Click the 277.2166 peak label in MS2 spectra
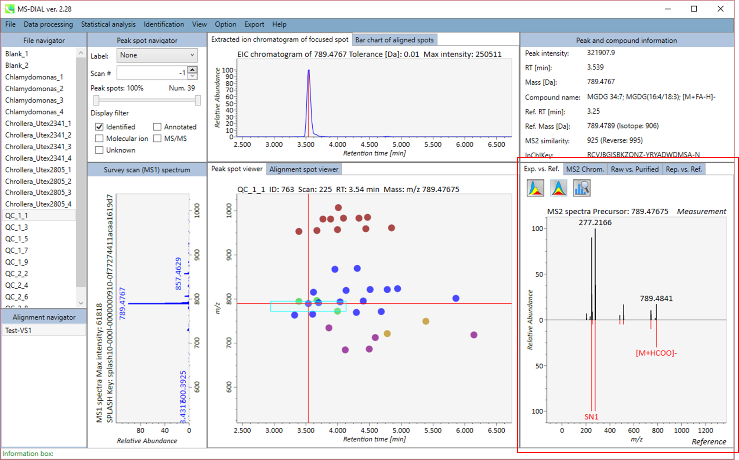The width and height of the screenshot is (739, 460). coord(595,223)
